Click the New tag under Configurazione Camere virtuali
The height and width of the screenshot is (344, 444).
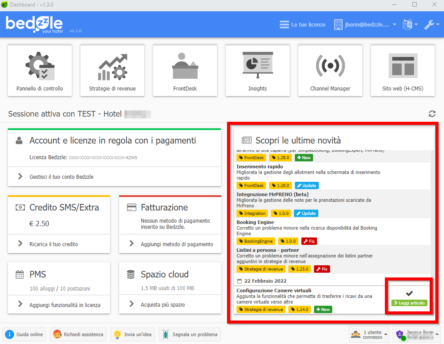[x=323, y=310]
